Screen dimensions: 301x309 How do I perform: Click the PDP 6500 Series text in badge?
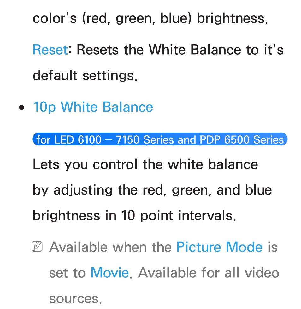[x=242, y=139]
